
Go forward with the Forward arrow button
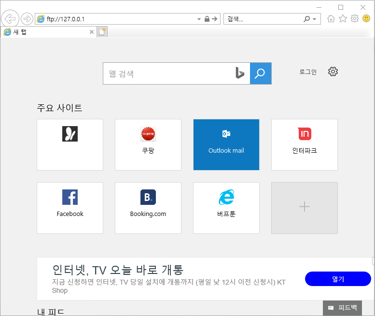click(x=27, y=19)
